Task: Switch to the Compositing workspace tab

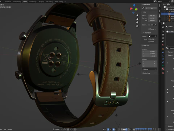Action: tap(17, 2)
